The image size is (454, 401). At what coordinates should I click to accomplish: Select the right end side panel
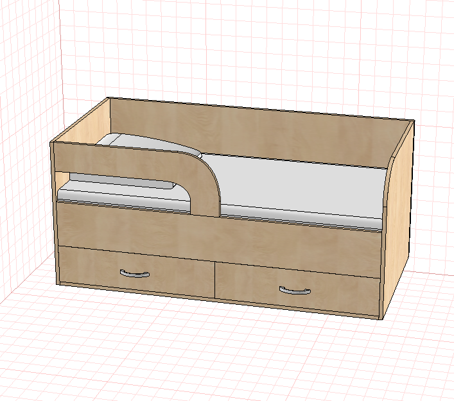pyautogui.click(x=398, y=220)
